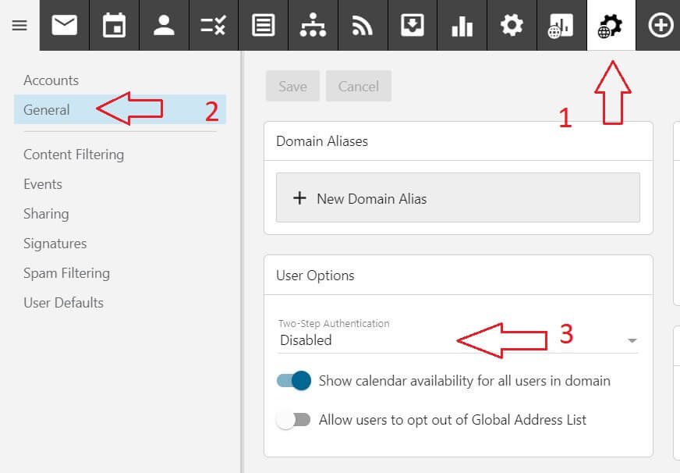Open User Defaults in the sidebar
Image resolution: width=680 pixels, height=473 pixels.
(64, 303)
